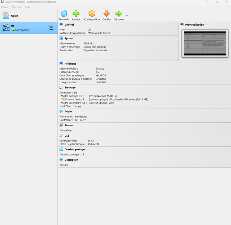
Task: Open the Description heading
Action: [71, 160]
